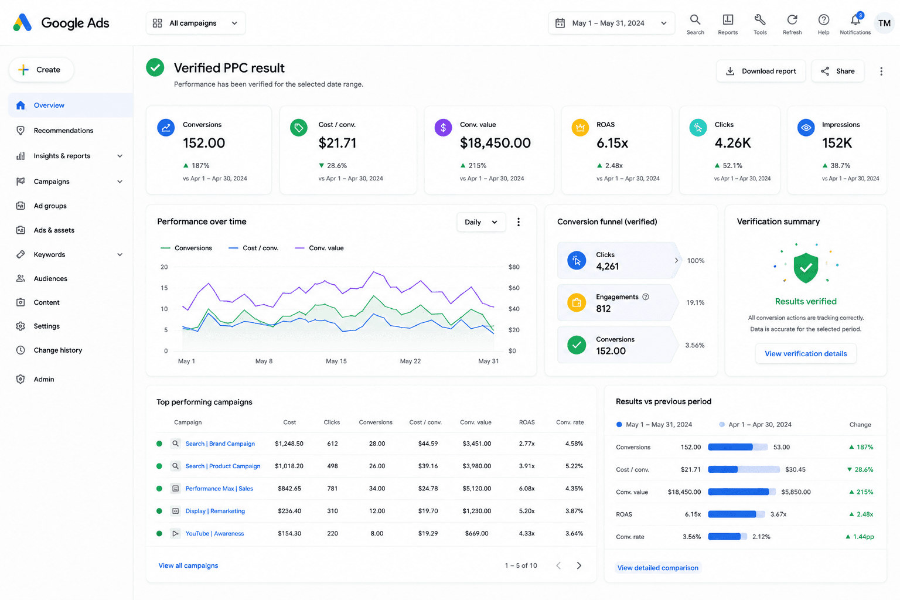Viewport: 900px width, 600px height.
Task: Open Search | Brand Campaign link
Action: coord(220,444)
